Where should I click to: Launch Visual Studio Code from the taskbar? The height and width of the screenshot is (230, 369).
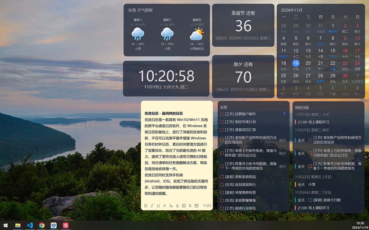[30, 225]
